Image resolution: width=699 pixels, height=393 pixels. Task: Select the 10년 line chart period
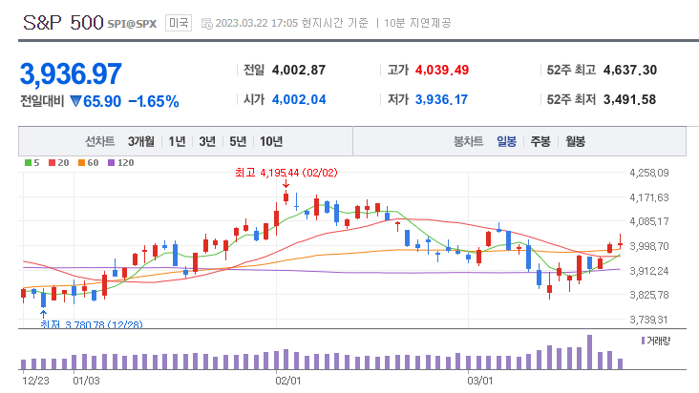point(271,141)
